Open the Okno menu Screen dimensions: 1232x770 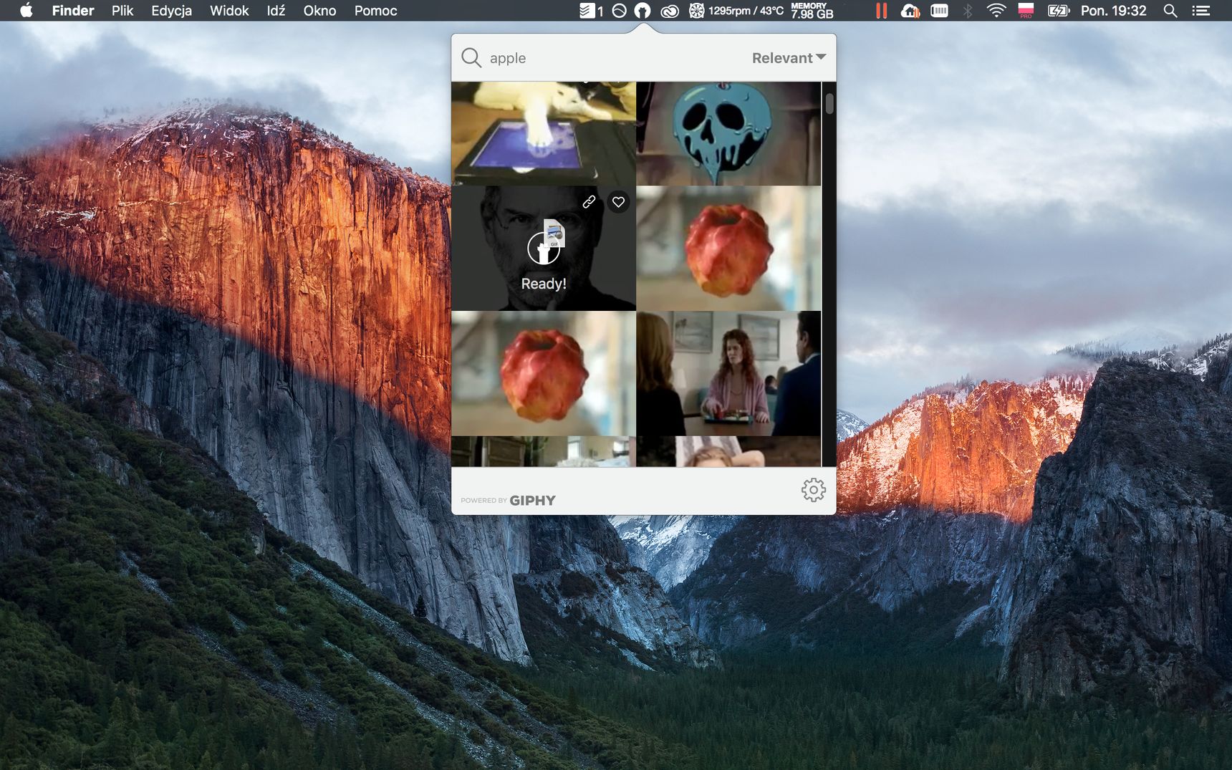(x=319, y=10)
